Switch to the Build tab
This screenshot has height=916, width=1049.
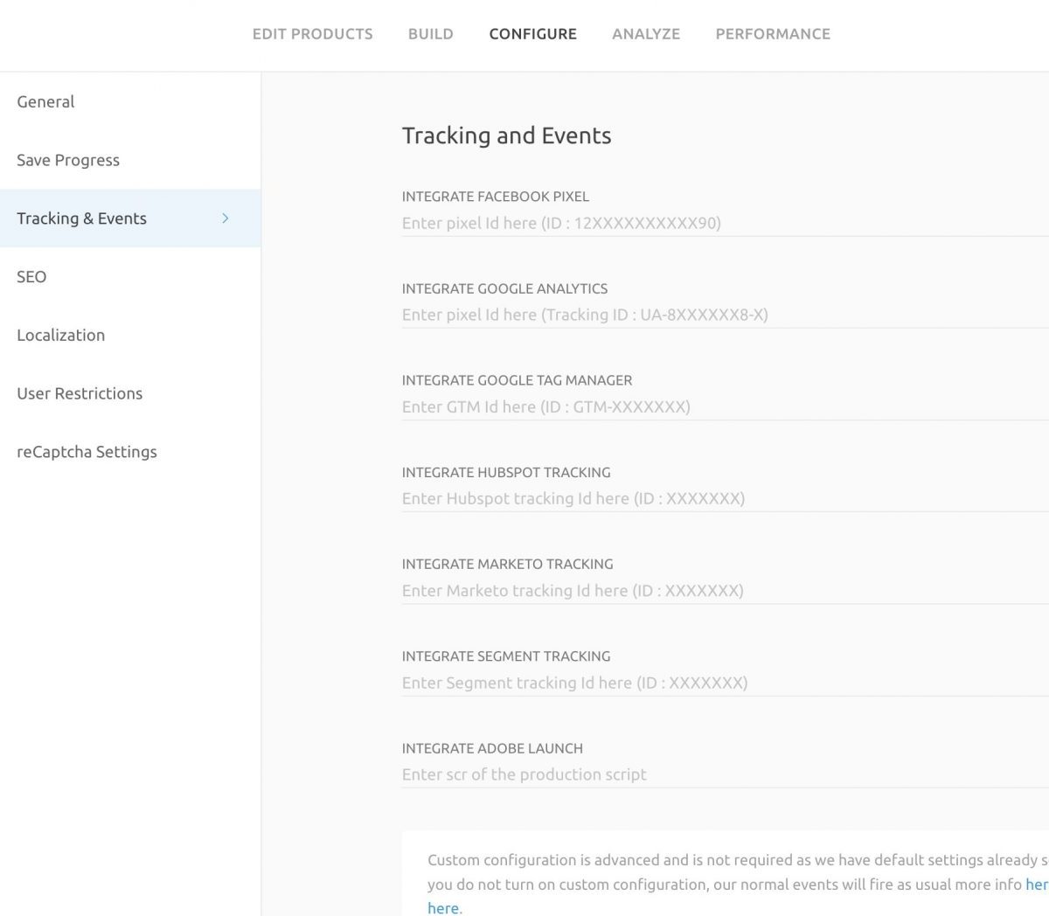[430, 34]
